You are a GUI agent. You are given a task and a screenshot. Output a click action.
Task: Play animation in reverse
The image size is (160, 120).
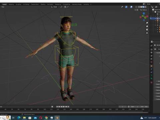click(x=62, y=107)
